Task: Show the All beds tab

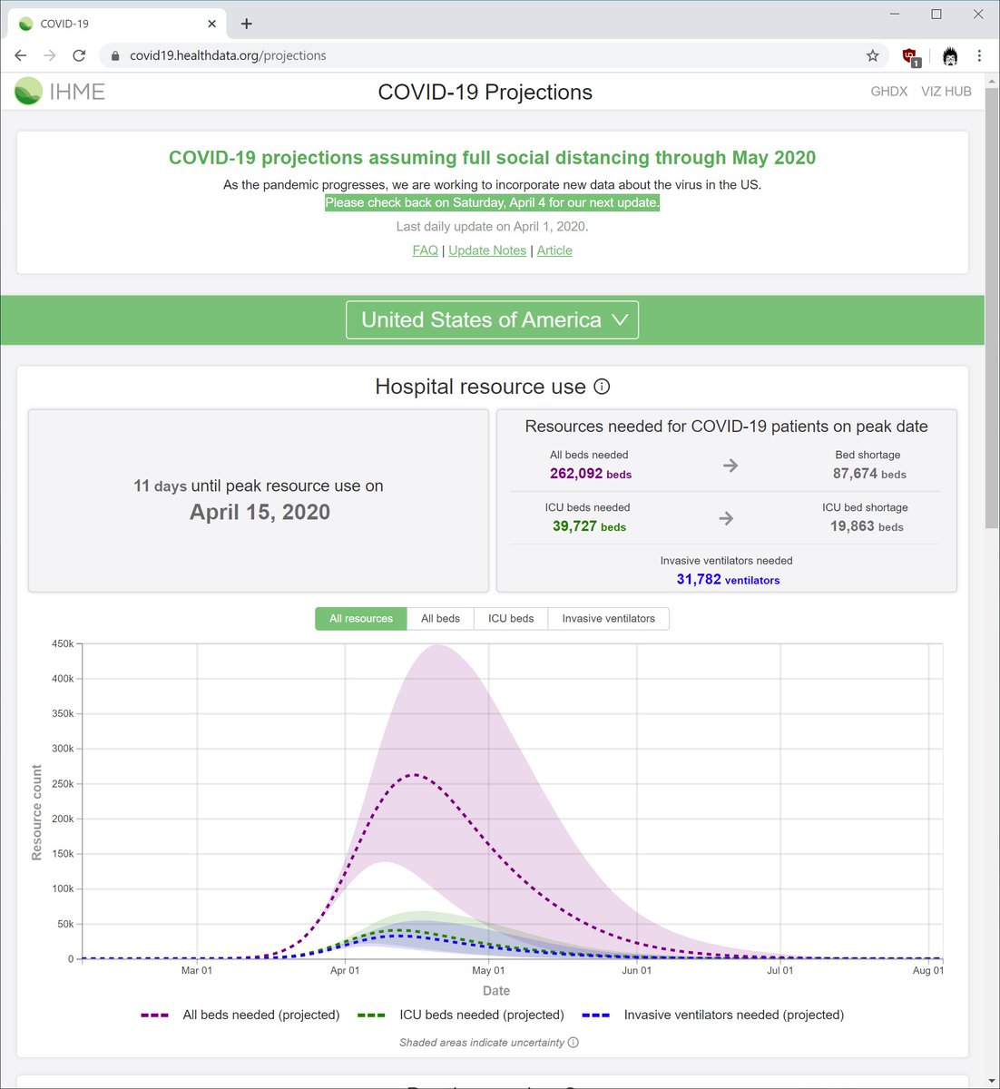Action: (x=440, y=618)
